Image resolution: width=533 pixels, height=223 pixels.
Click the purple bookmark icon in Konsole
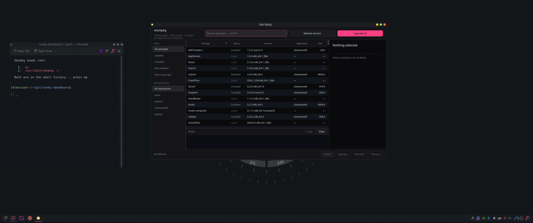pos(101,51)
